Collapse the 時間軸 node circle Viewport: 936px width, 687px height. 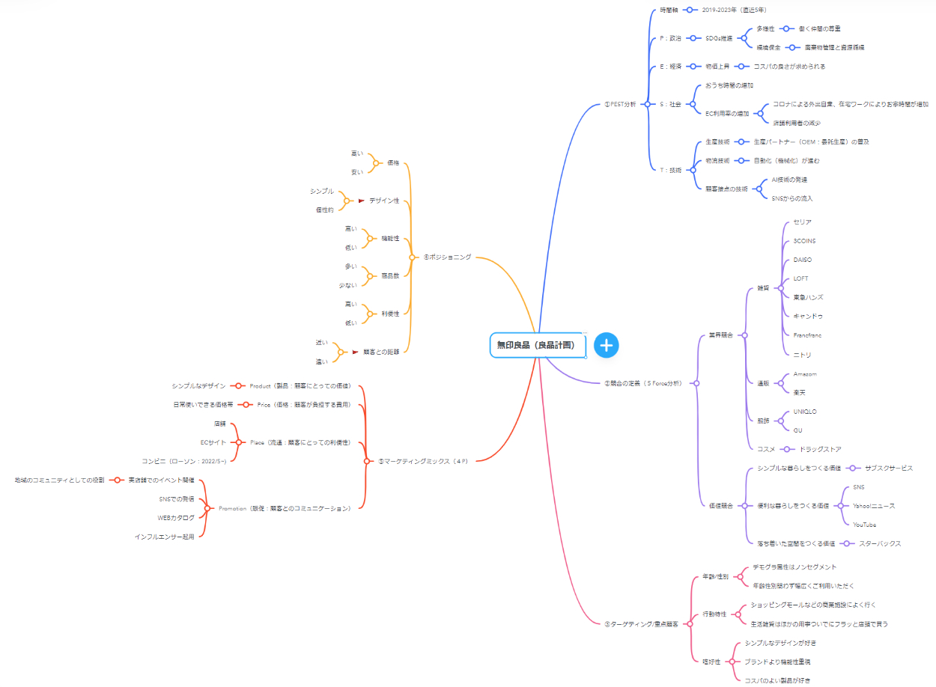pyautogui.click(x=689, y=10)
